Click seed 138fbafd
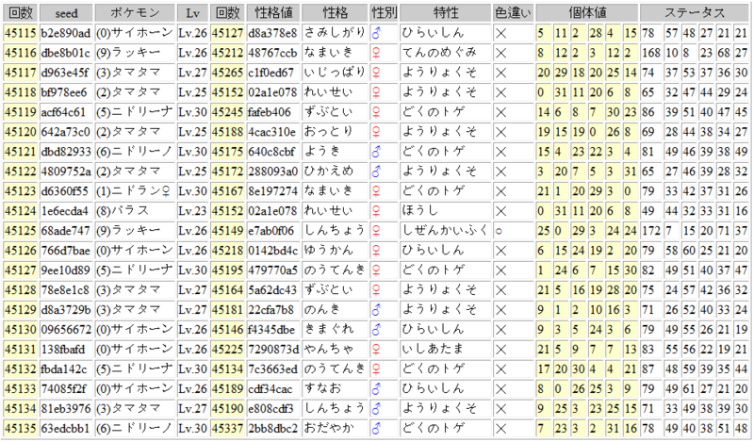Screen dimensions: 754x442 [63, 350]
